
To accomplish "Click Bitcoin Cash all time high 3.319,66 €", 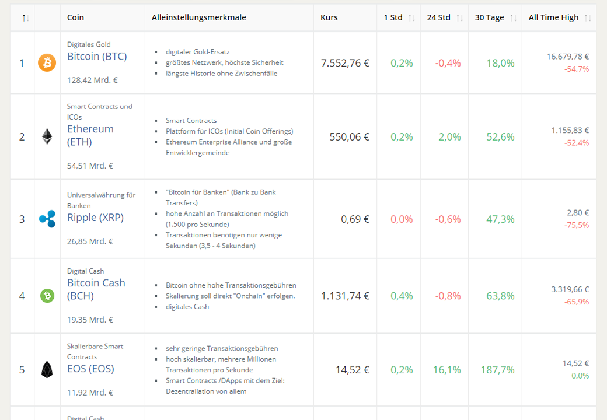I will coord(570,289).
